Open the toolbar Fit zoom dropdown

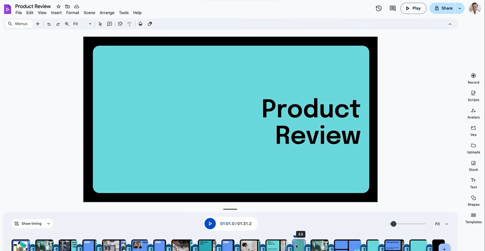82,24
